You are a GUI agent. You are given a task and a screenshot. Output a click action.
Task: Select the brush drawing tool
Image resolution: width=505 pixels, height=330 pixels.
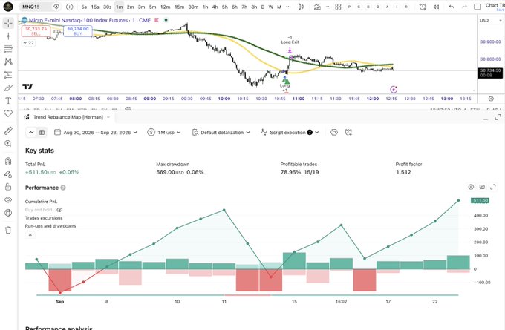point(8,88)
